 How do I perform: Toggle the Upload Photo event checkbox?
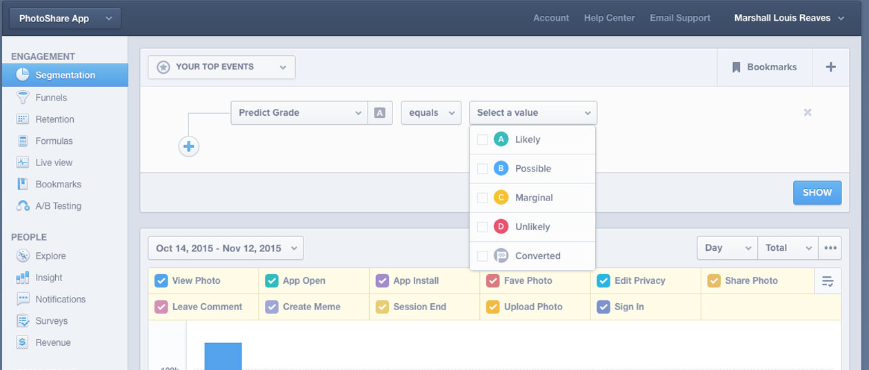pyautogui.click(x=492, y=307)
